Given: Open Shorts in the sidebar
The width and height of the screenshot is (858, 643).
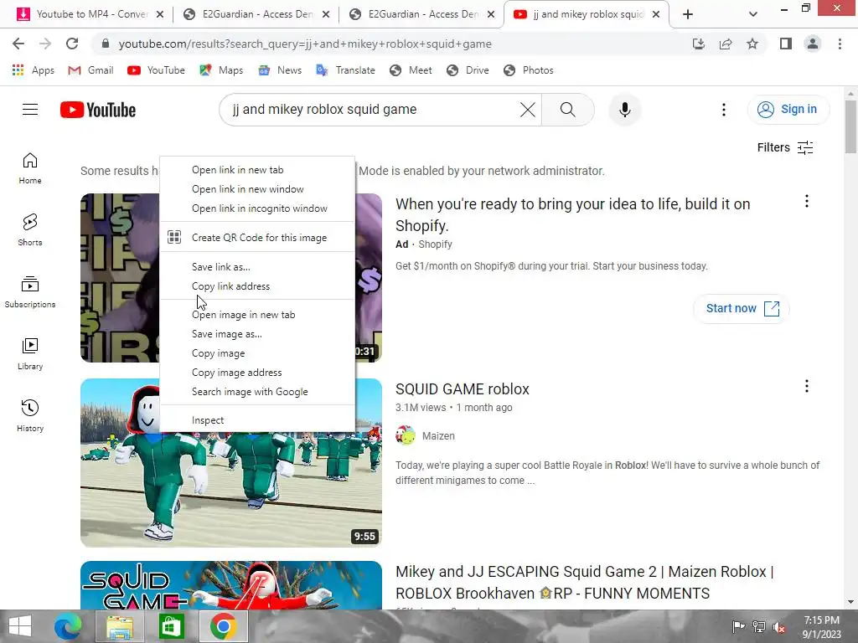Looking at the screenshot, I should pyautogui.click(x=30, y=229).
